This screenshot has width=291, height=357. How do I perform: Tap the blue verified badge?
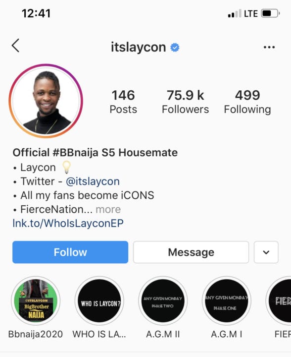[x=175, y=48]
